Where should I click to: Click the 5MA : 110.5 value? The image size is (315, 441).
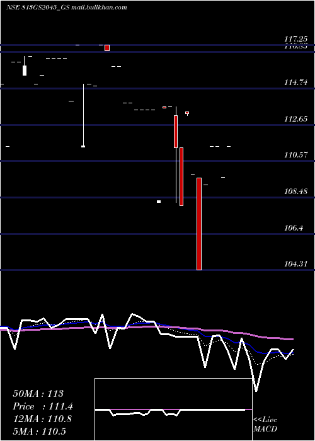39,431
